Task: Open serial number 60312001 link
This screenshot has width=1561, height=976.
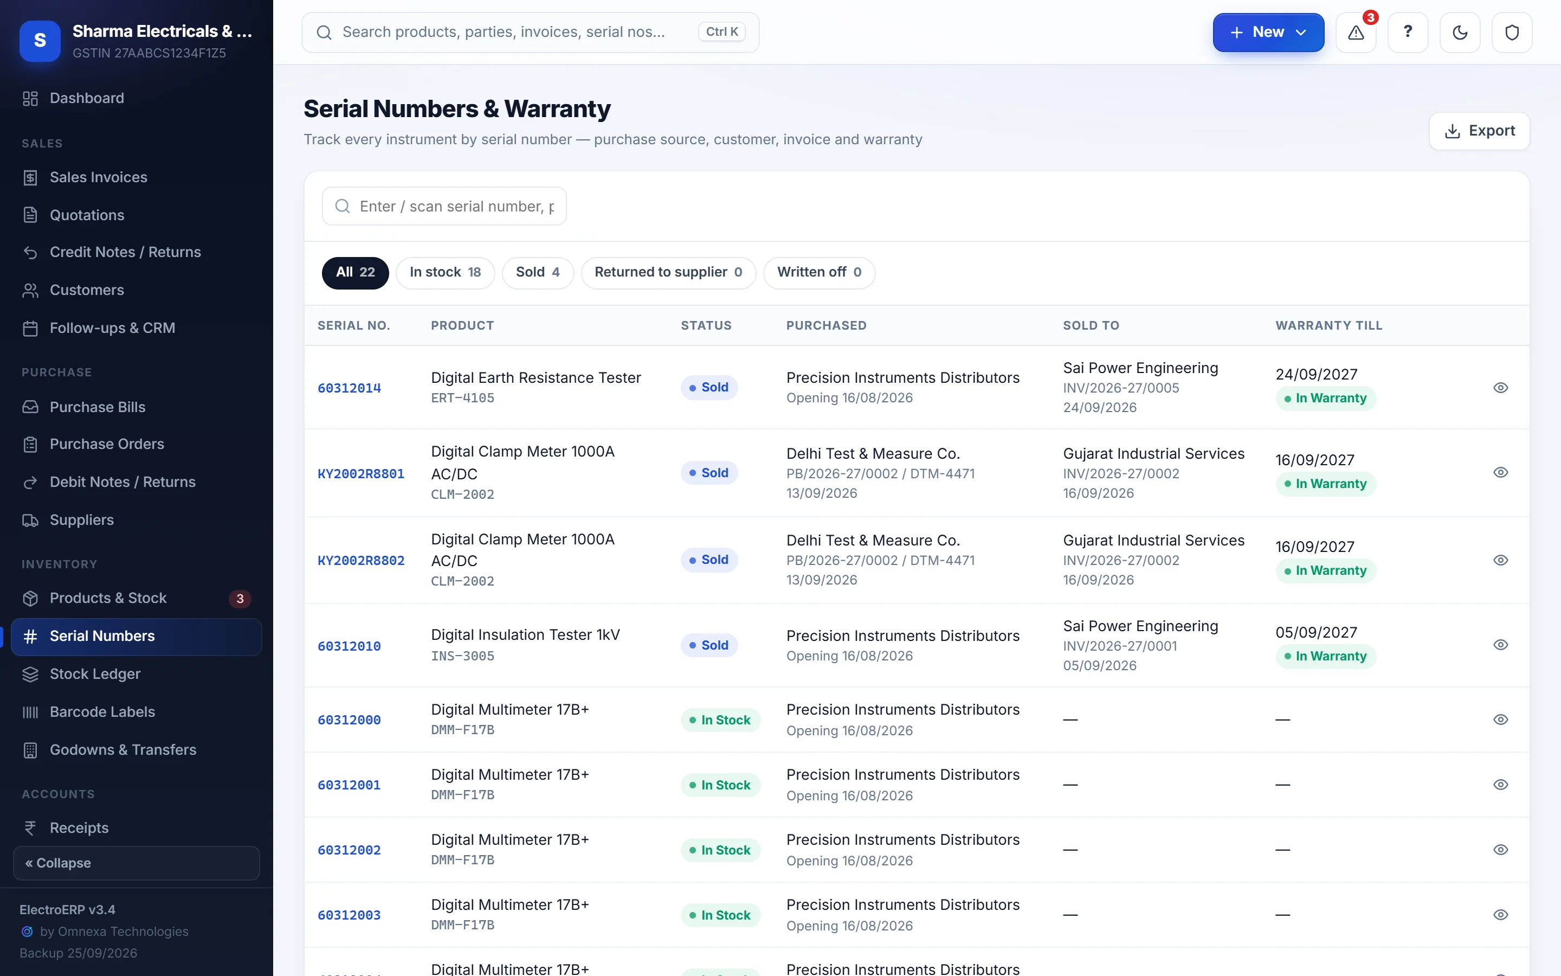Action: coord(349,785)
